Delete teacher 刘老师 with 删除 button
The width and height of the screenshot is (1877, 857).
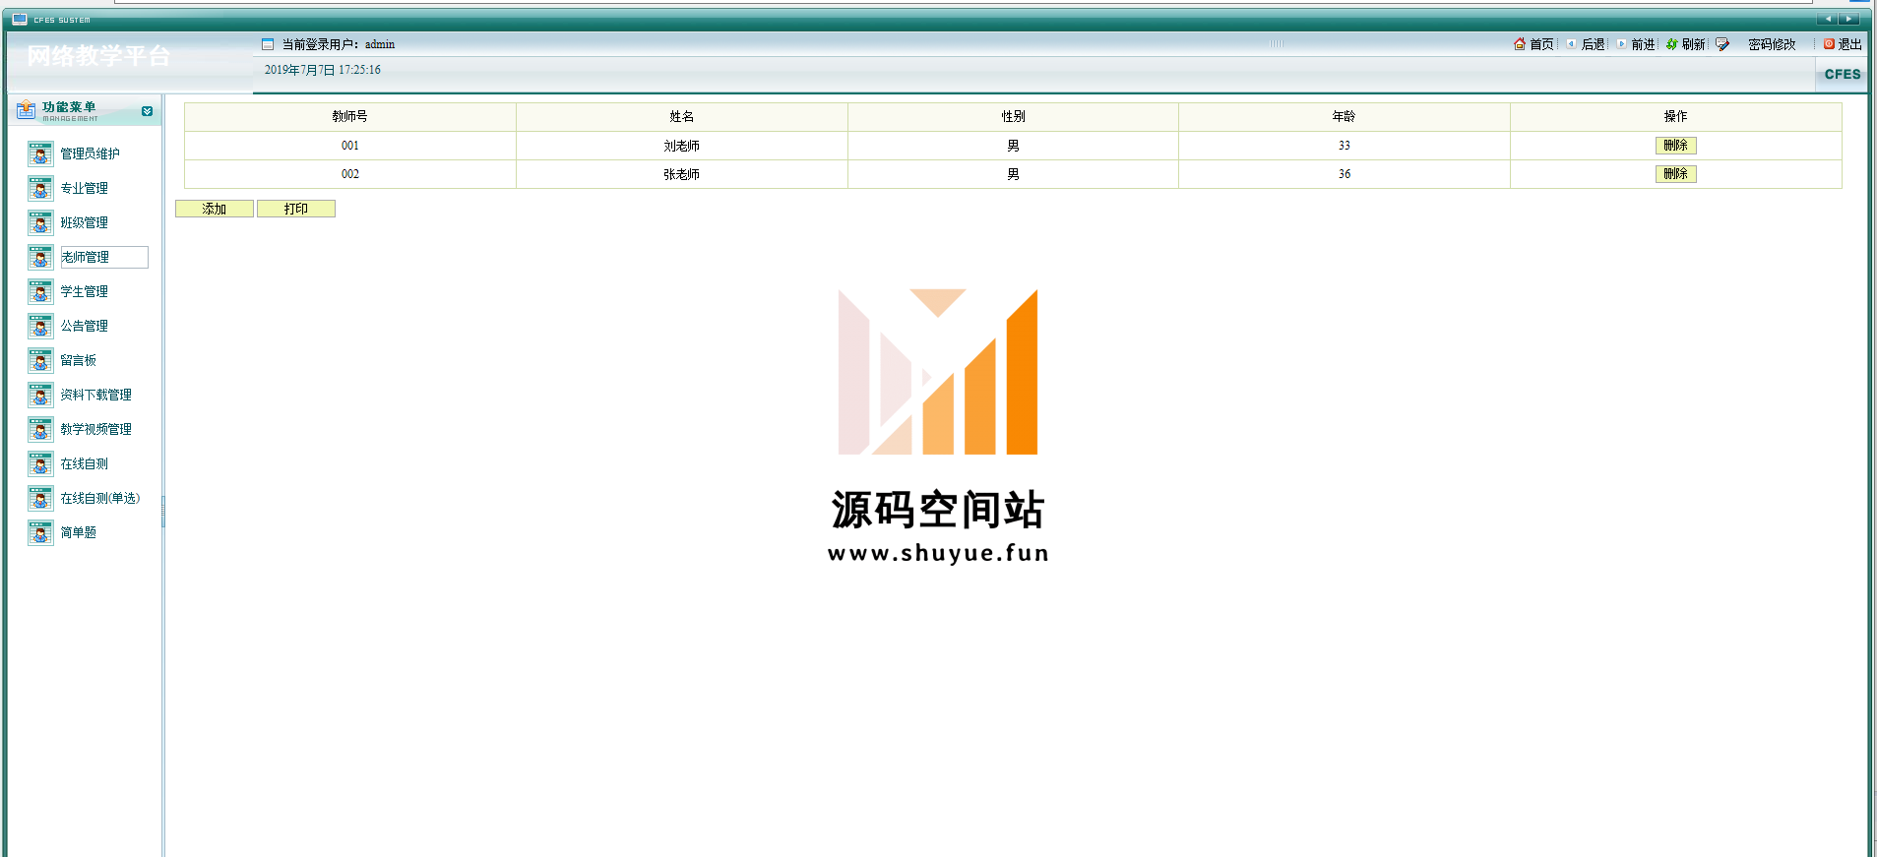(x=1676, y=146)
